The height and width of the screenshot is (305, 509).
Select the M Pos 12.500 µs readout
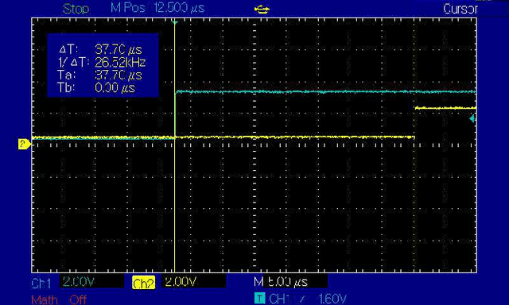(157, 8)
